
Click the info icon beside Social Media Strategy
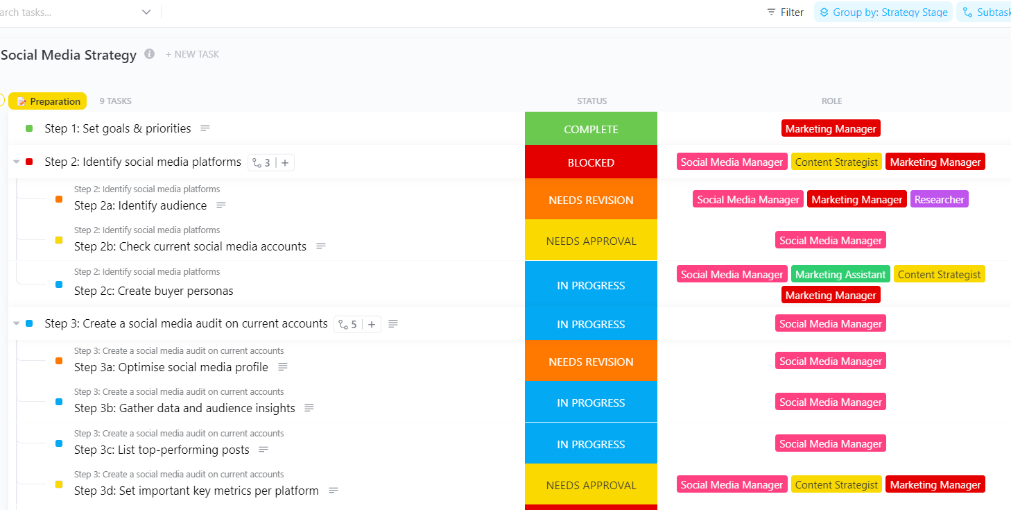click(149, 54)
